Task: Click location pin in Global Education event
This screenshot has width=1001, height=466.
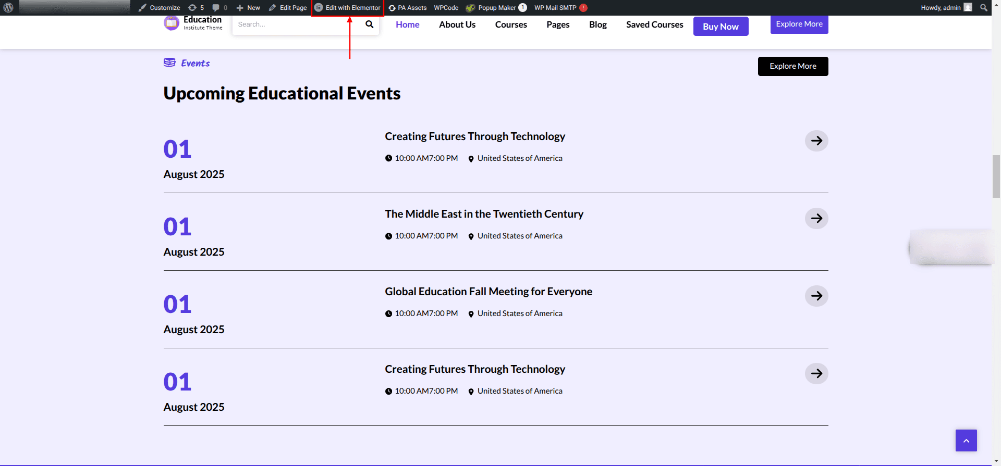Action: tap(471, 314)
